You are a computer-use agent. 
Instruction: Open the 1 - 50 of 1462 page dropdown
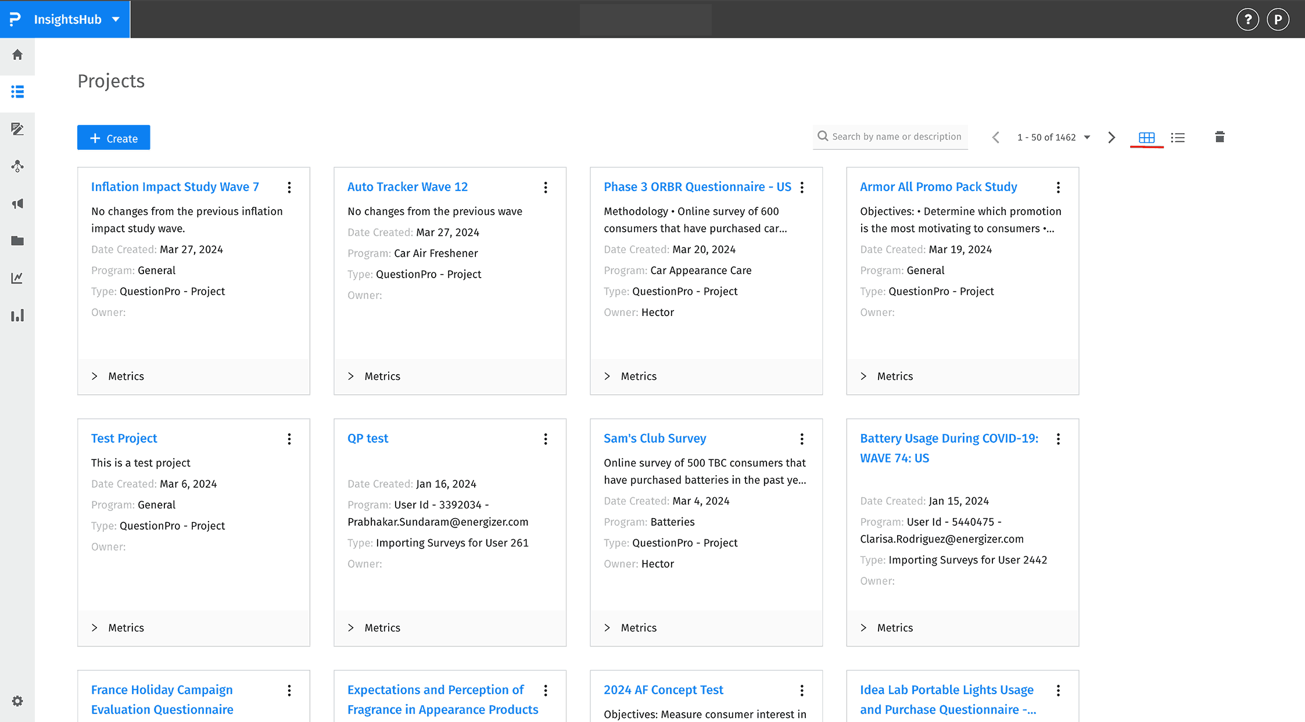[x=1087, y=138]
